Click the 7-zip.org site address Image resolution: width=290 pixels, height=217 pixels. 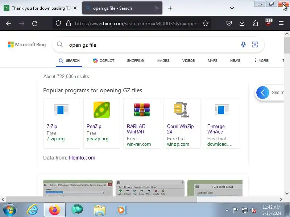pyautogui.click(x=55, y=139)
